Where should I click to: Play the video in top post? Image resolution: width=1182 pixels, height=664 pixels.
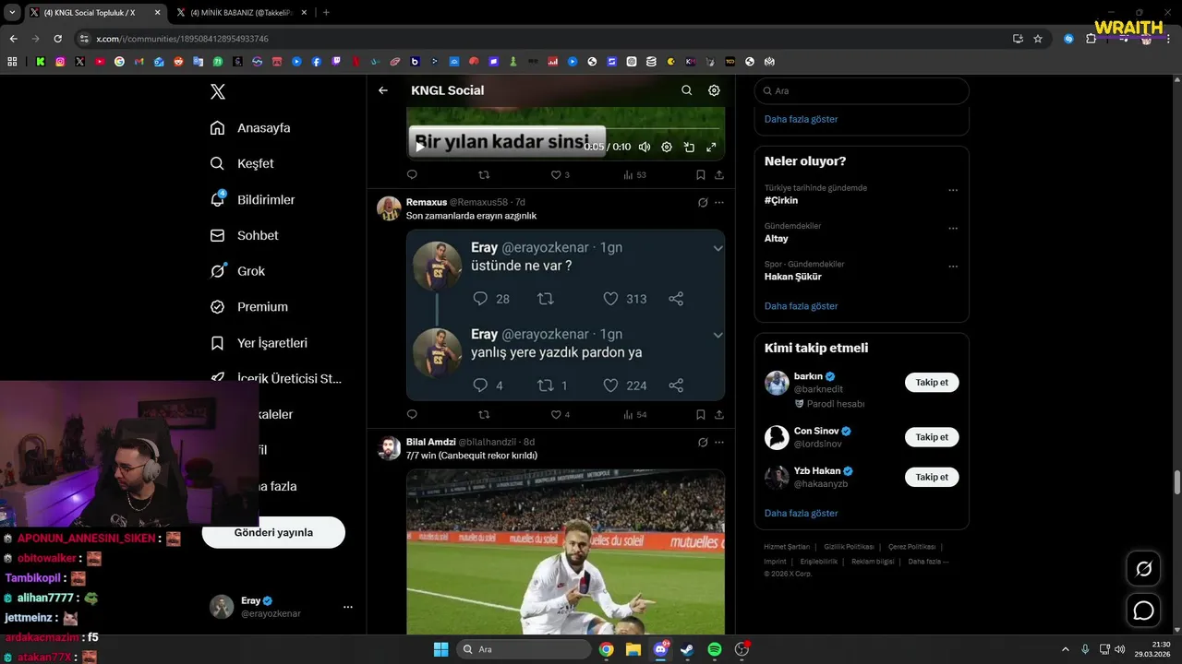[x=420, y=147]
